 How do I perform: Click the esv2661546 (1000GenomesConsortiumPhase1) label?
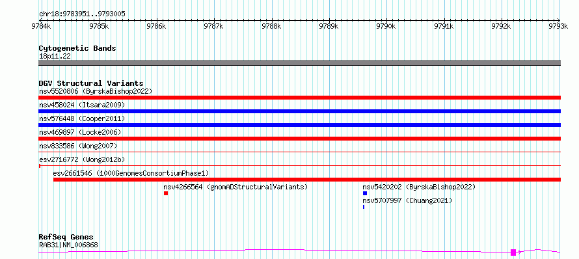click(x=131, y=173)
